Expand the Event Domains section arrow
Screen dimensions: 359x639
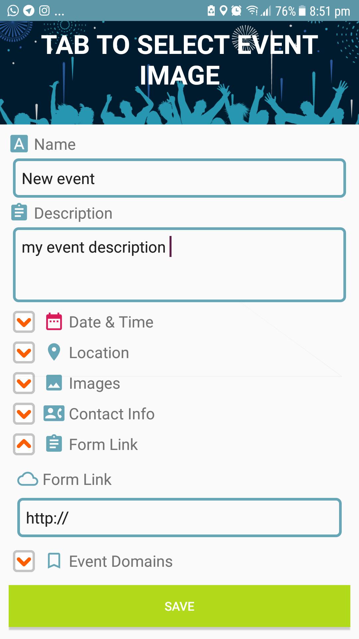pyautogui.click(x=24, y=561)
